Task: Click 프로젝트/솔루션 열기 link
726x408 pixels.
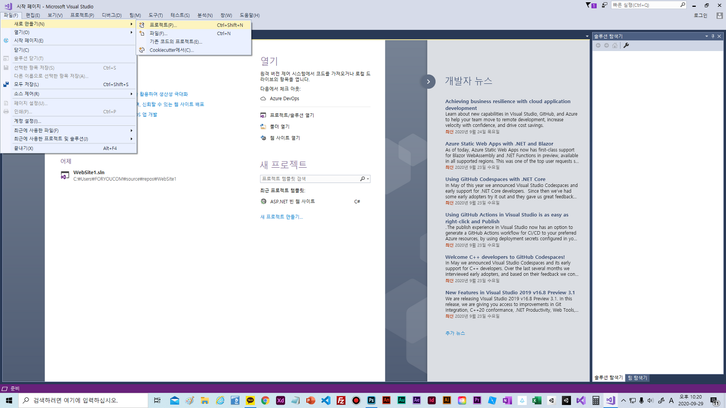Action: pos(292,115)
